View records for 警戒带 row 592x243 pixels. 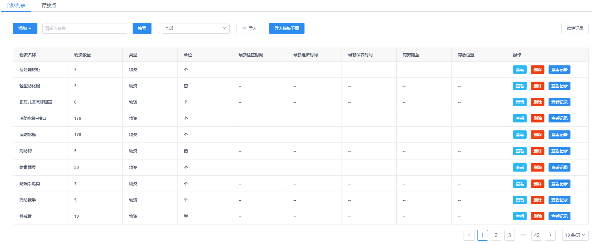(559, 216)
